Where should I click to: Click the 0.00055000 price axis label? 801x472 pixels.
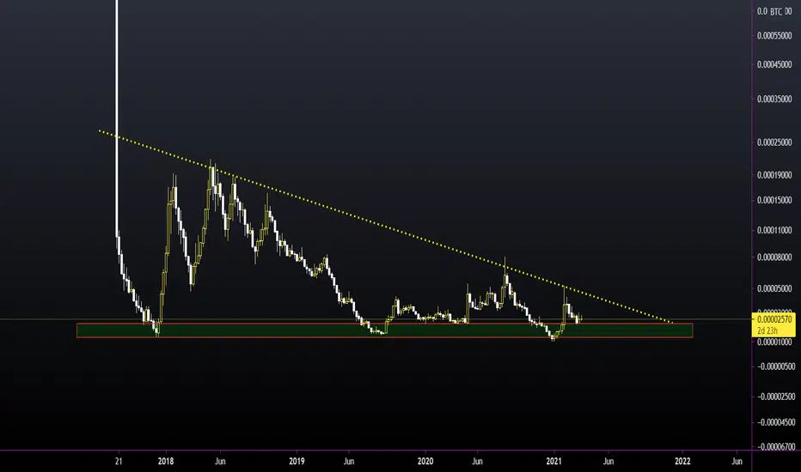pos(774,36)
